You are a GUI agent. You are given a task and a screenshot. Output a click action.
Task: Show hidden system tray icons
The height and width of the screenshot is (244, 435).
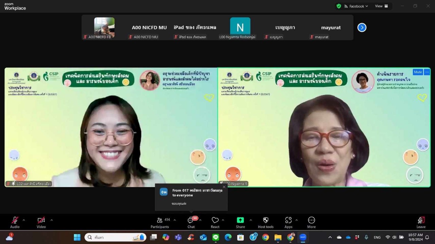coord(330,237)
